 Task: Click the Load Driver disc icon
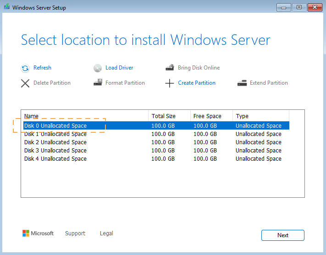pos(98,68)
